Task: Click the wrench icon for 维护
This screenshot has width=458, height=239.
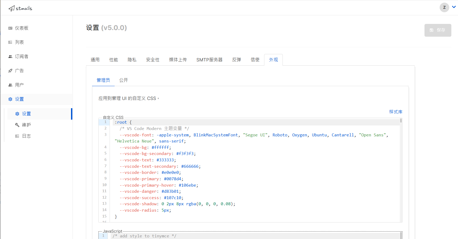Action: (17, 125)
